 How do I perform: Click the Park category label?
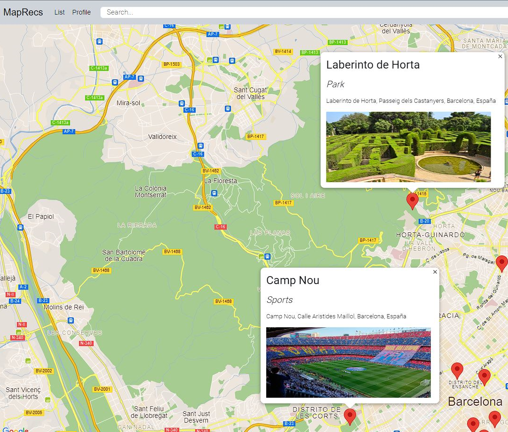(x=335, y=84)
